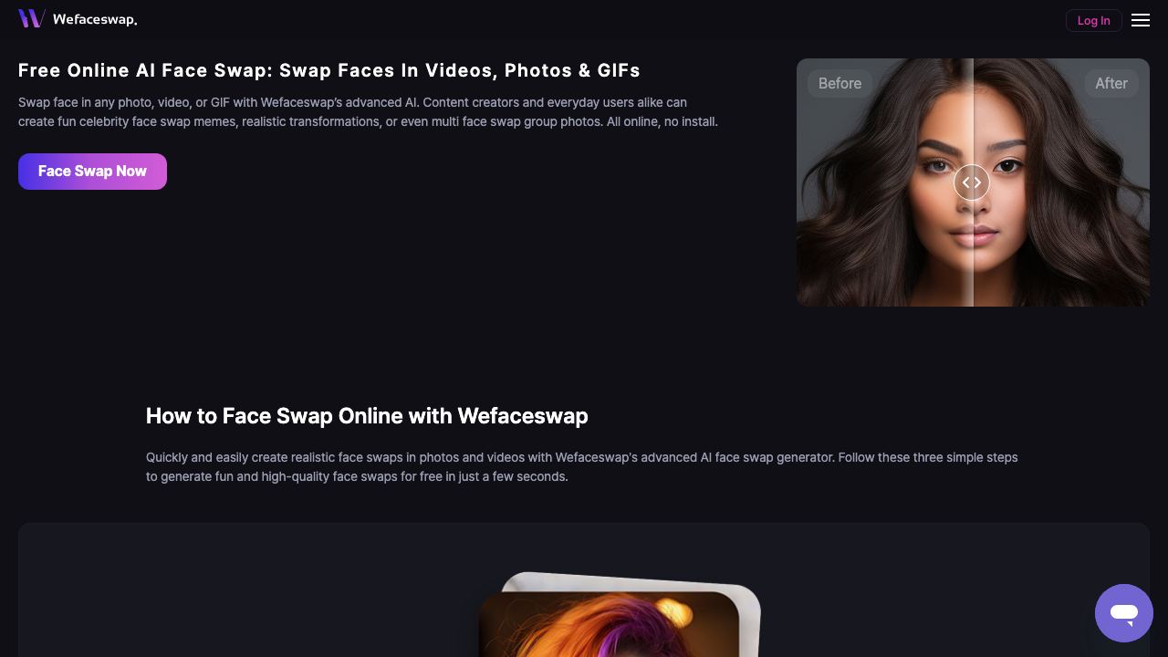Click the Wefaceswap purple W logo icon
Viewport: 1168px width, 657px height.
(x=32, y=18)
